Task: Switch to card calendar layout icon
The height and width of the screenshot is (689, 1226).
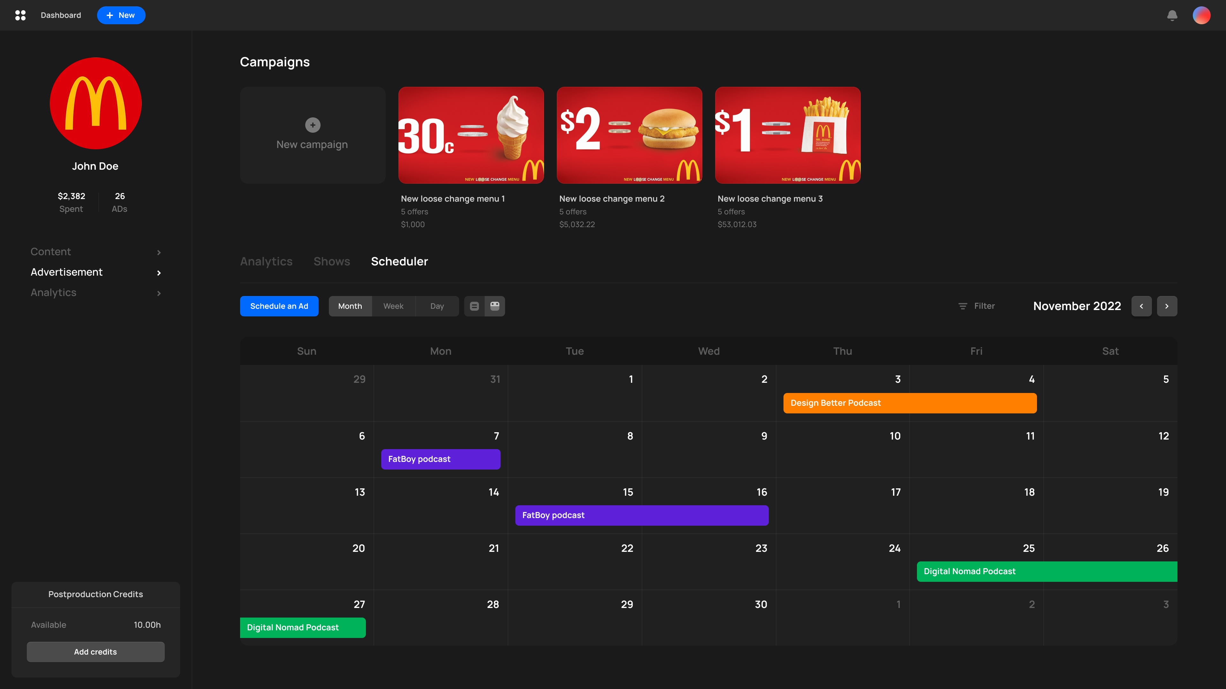Action: [x=495, y=306]
